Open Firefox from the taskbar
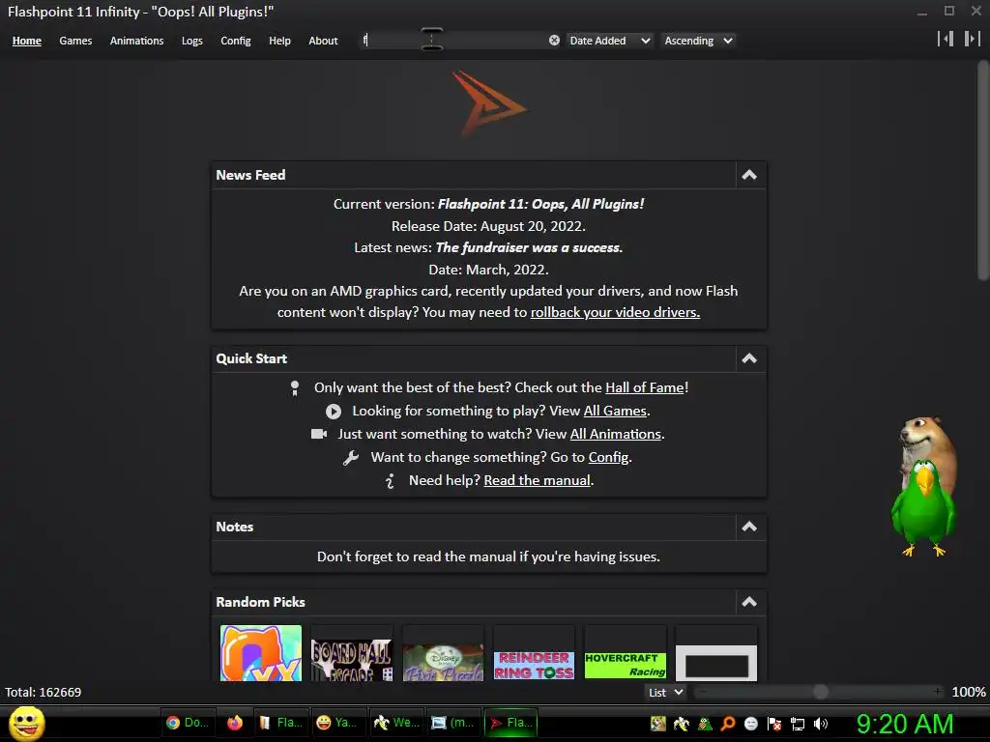Screen dimensions: 990x742 pos(235,723)
